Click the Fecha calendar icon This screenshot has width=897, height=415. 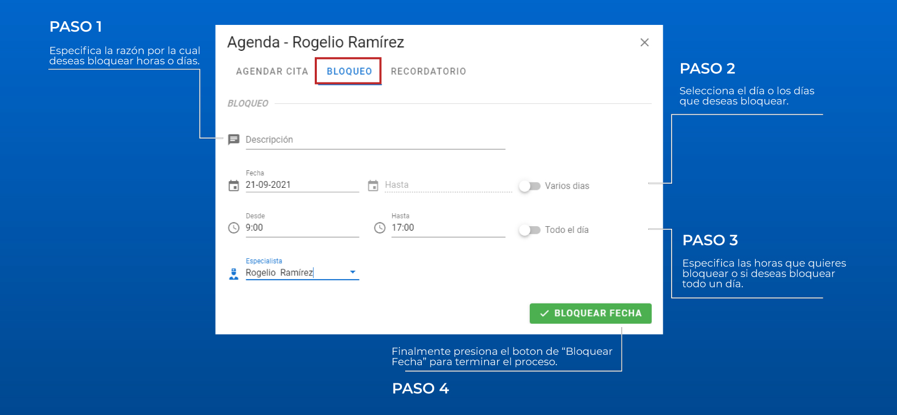(234, 186)
